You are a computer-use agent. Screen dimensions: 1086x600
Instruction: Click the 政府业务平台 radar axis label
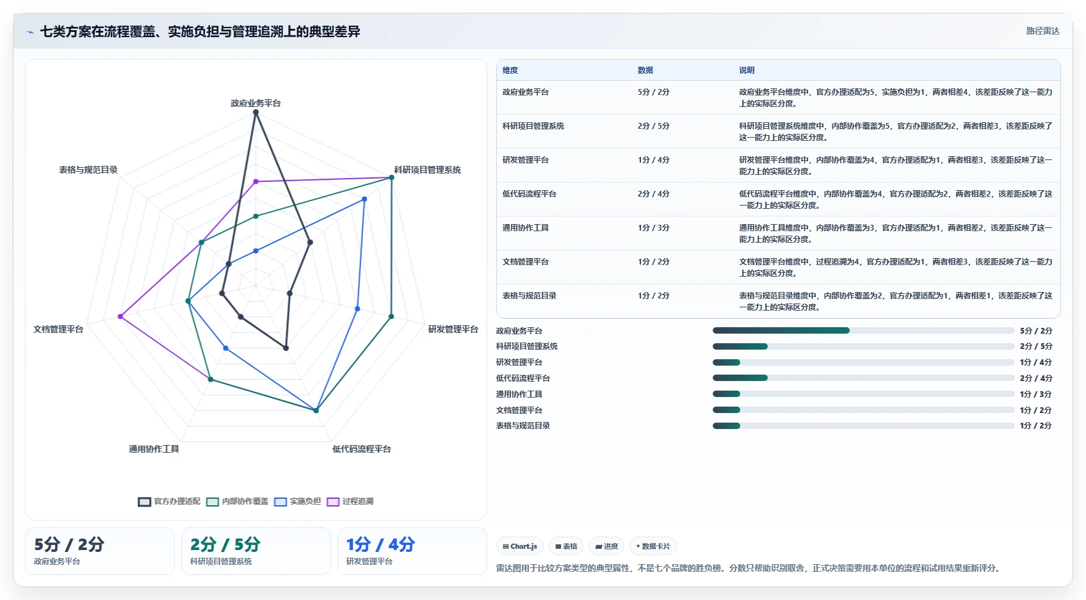255,103
